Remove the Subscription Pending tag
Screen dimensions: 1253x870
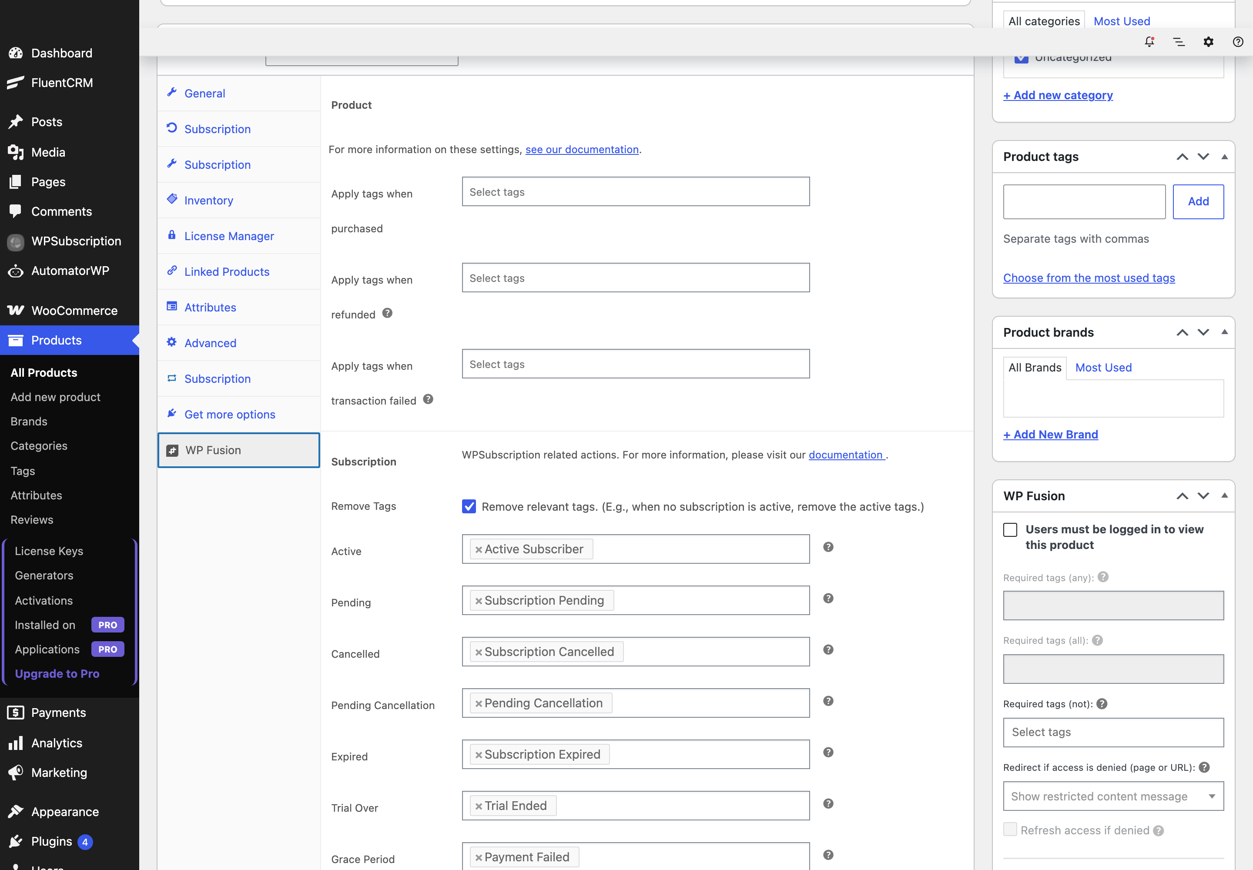478,601
